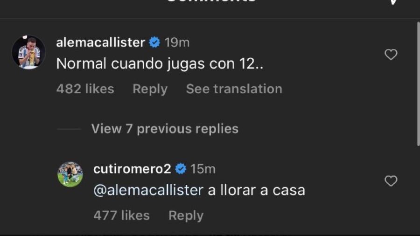Click Reply under alemacallister's comment
This screenshot has height=236, width=420.
tap(150, 89)
